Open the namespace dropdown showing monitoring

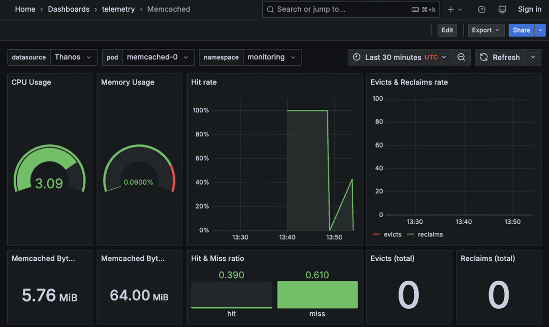point(272,57)
